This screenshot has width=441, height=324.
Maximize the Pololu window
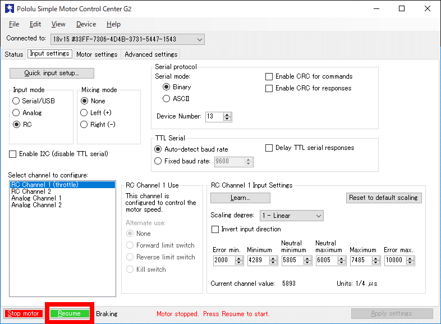click(x=402, y=9)
